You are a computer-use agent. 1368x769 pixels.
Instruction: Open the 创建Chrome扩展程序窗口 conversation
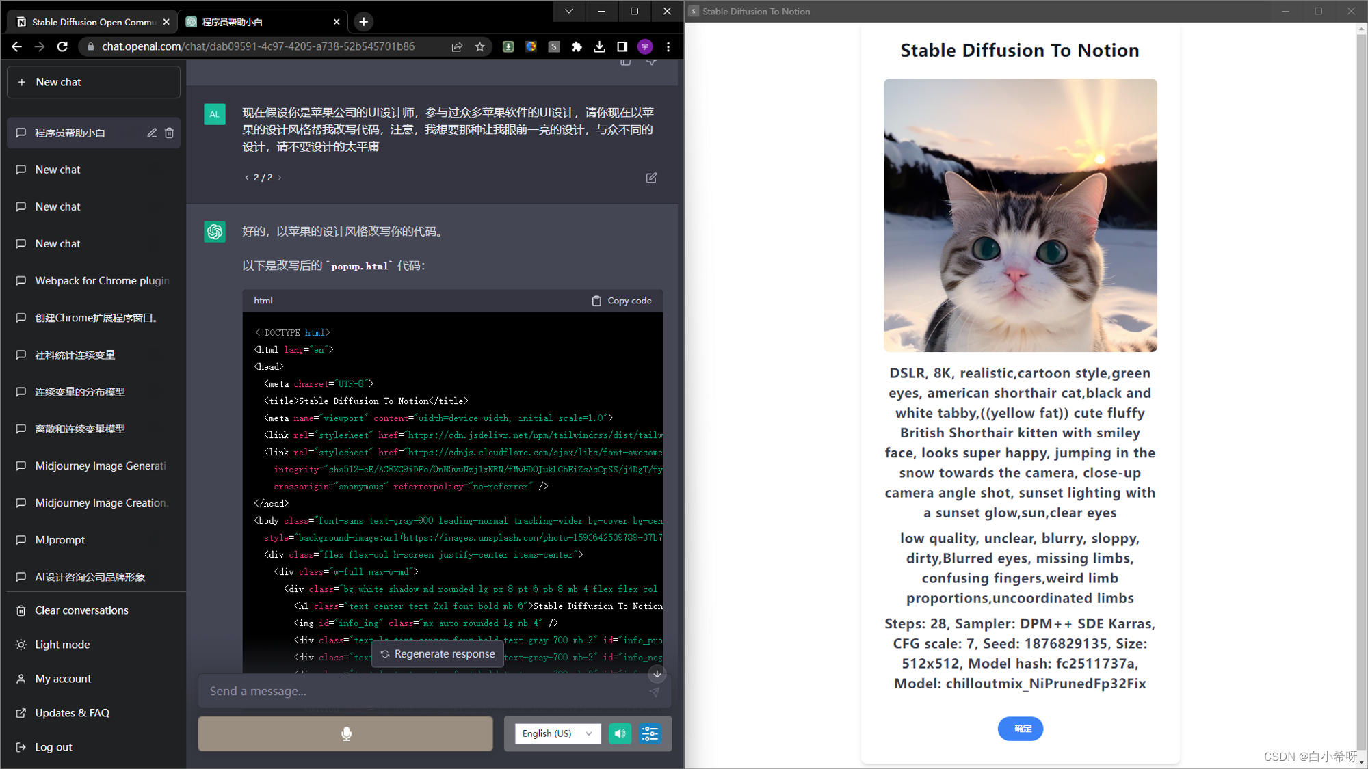(94, 318)
